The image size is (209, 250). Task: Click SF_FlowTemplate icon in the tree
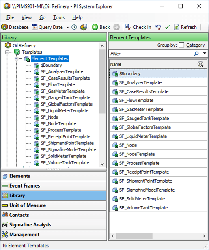(x=36, y=85)
